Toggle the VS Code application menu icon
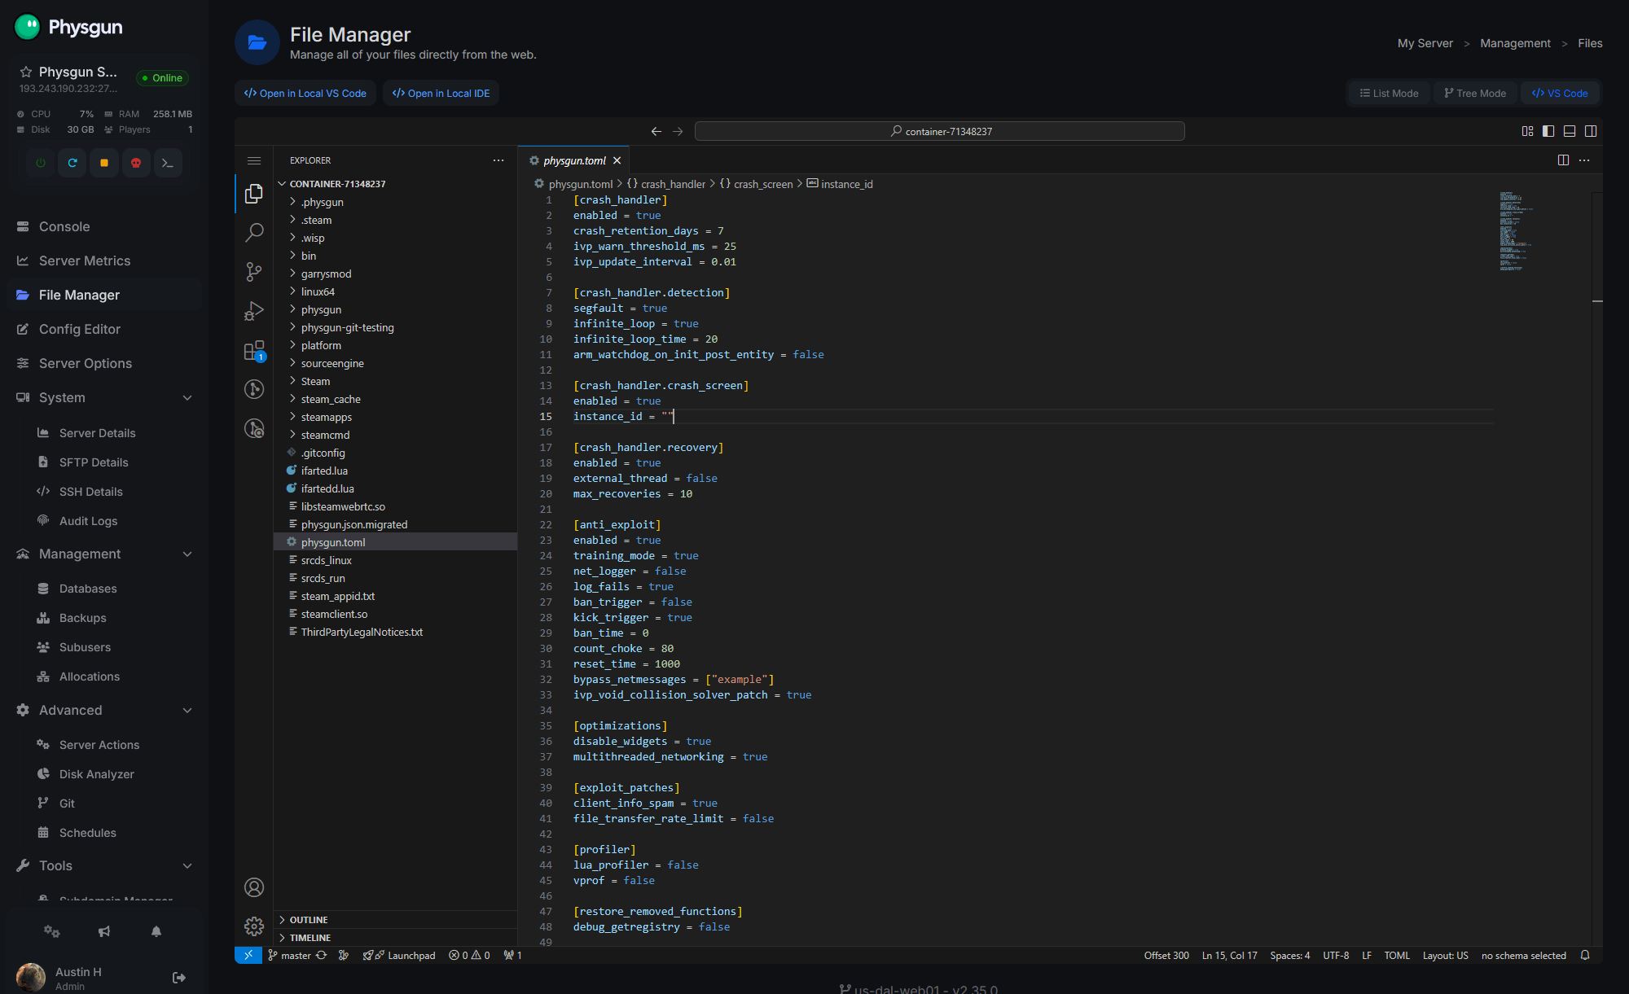Image resolution: width=1629 pixels, height=994 pixels. [x=254, y=160]
